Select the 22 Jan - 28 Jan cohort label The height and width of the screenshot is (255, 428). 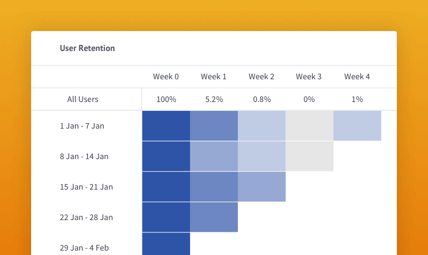point(86,217)
